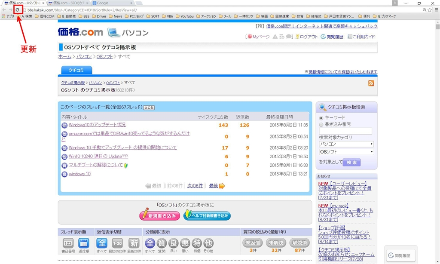
Task: Click the 未返信 filter button
Action: click(252, 243)
